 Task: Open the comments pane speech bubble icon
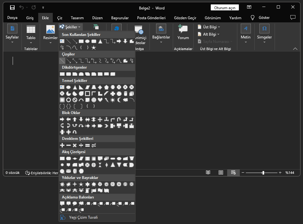coord(293,18)
